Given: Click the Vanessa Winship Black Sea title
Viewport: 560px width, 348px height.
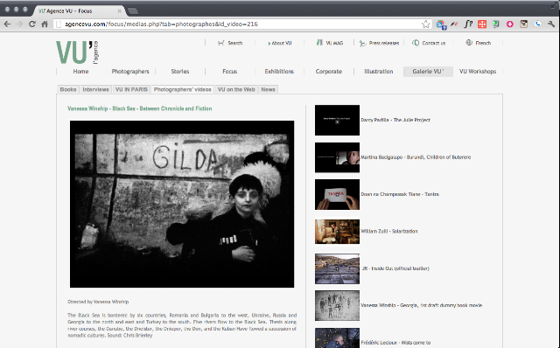Looking at the screenshot, I should (140, 108).
